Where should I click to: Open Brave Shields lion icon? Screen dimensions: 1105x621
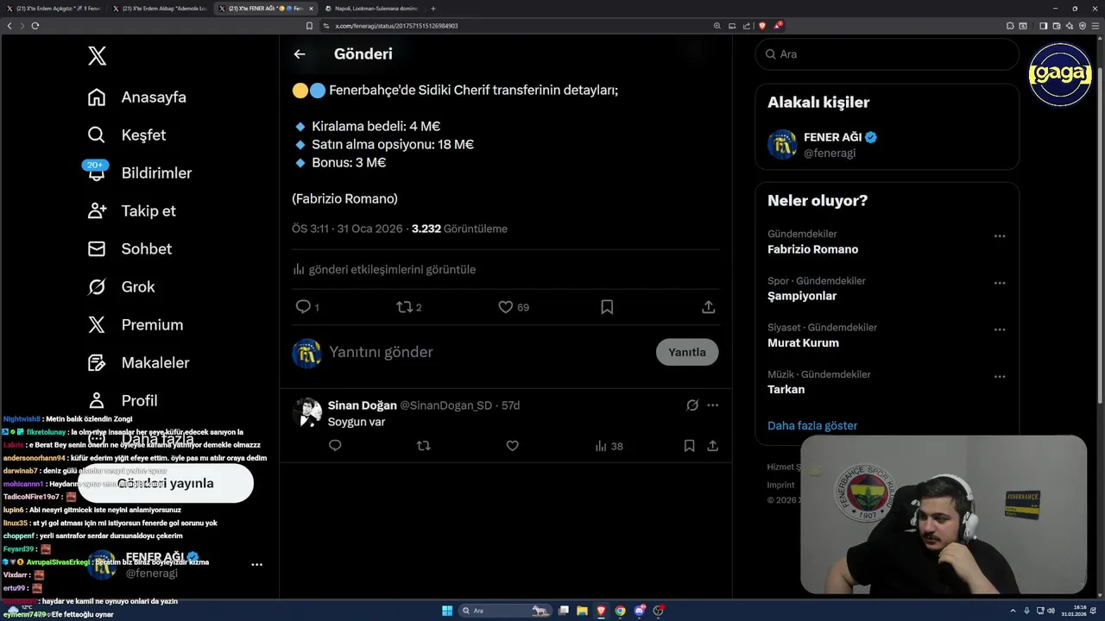[x=762, y=26]
